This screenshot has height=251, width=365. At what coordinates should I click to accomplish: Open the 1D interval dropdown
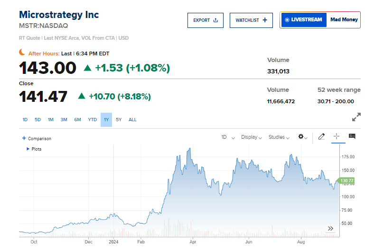(227, 137)
